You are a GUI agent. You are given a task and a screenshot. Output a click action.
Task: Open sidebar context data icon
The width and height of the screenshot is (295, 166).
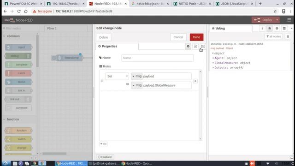[284, 28]
